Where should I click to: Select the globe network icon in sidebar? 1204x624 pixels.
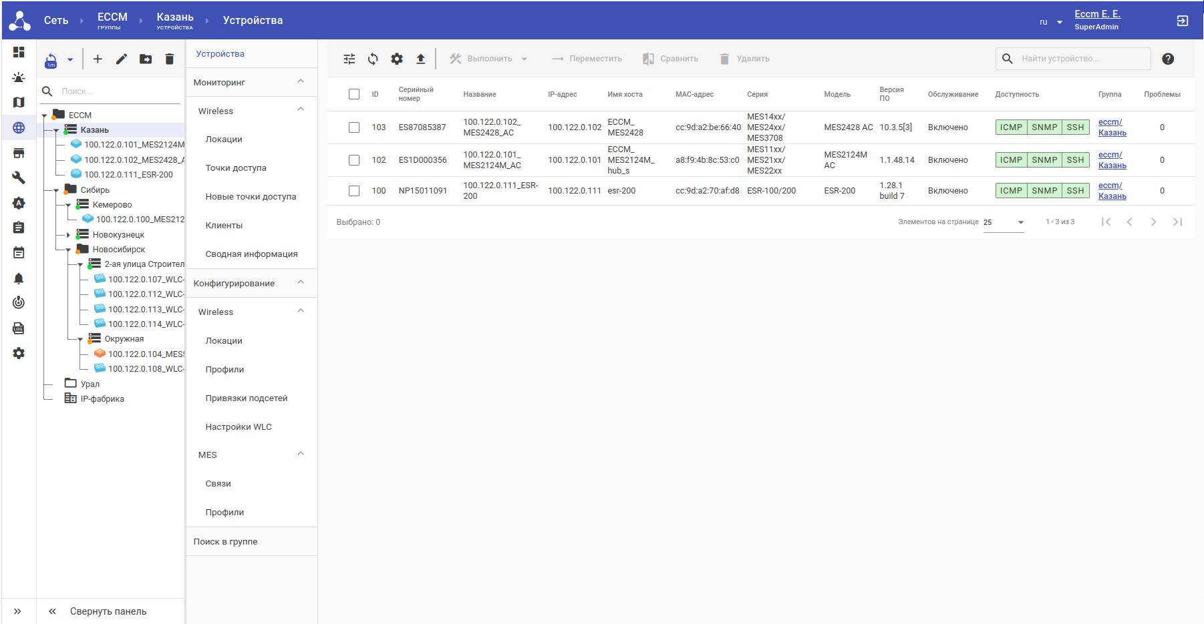point(19,127)
